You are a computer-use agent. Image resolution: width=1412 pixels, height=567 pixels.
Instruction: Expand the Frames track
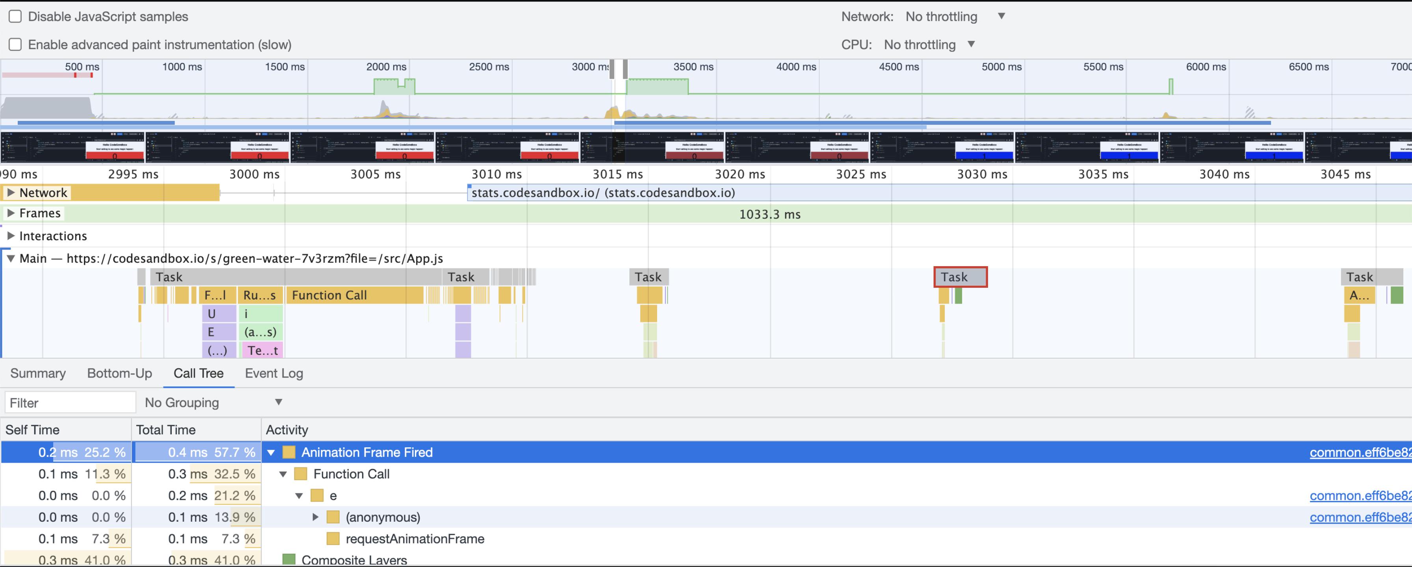point(10,213)
